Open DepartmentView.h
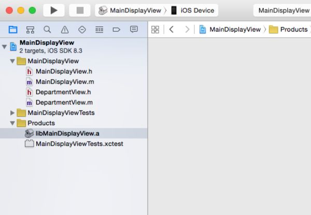The height and width of the screenshot is (215, 311). pos(74,92)
